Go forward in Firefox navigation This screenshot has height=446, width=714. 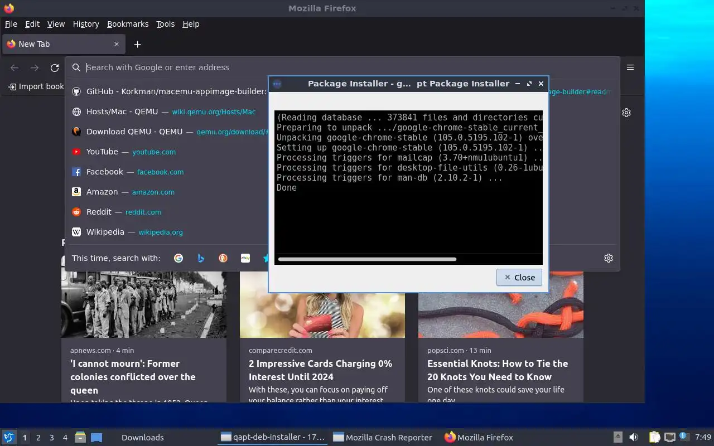35,67
